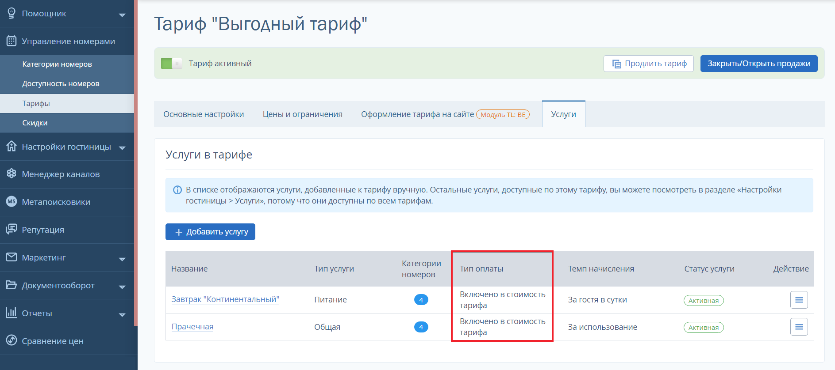Click the За использование cell
Viewport: 835px width, 370px height.
[603, 327]
